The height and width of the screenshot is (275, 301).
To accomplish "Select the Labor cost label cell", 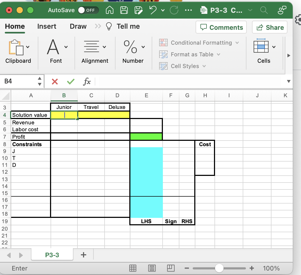I will 31,129.
